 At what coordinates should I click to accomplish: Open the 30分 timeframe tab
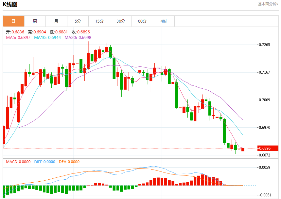coord(121,21)
